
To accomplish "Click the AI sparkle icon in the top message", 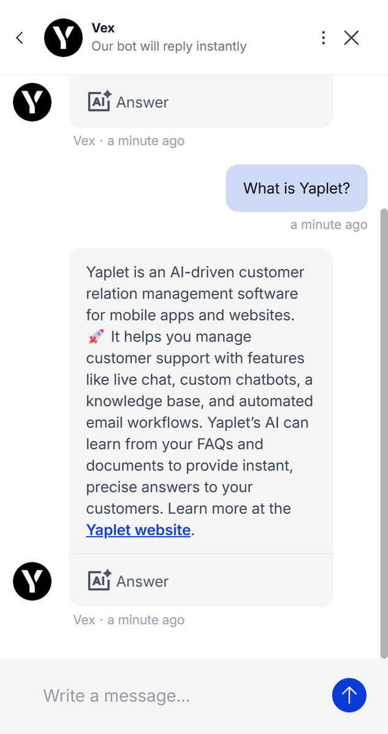I will pos(99,102).
